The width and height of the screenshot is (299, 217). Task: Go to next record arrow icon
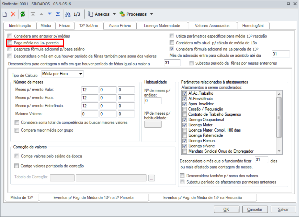[x=50, y=14]
